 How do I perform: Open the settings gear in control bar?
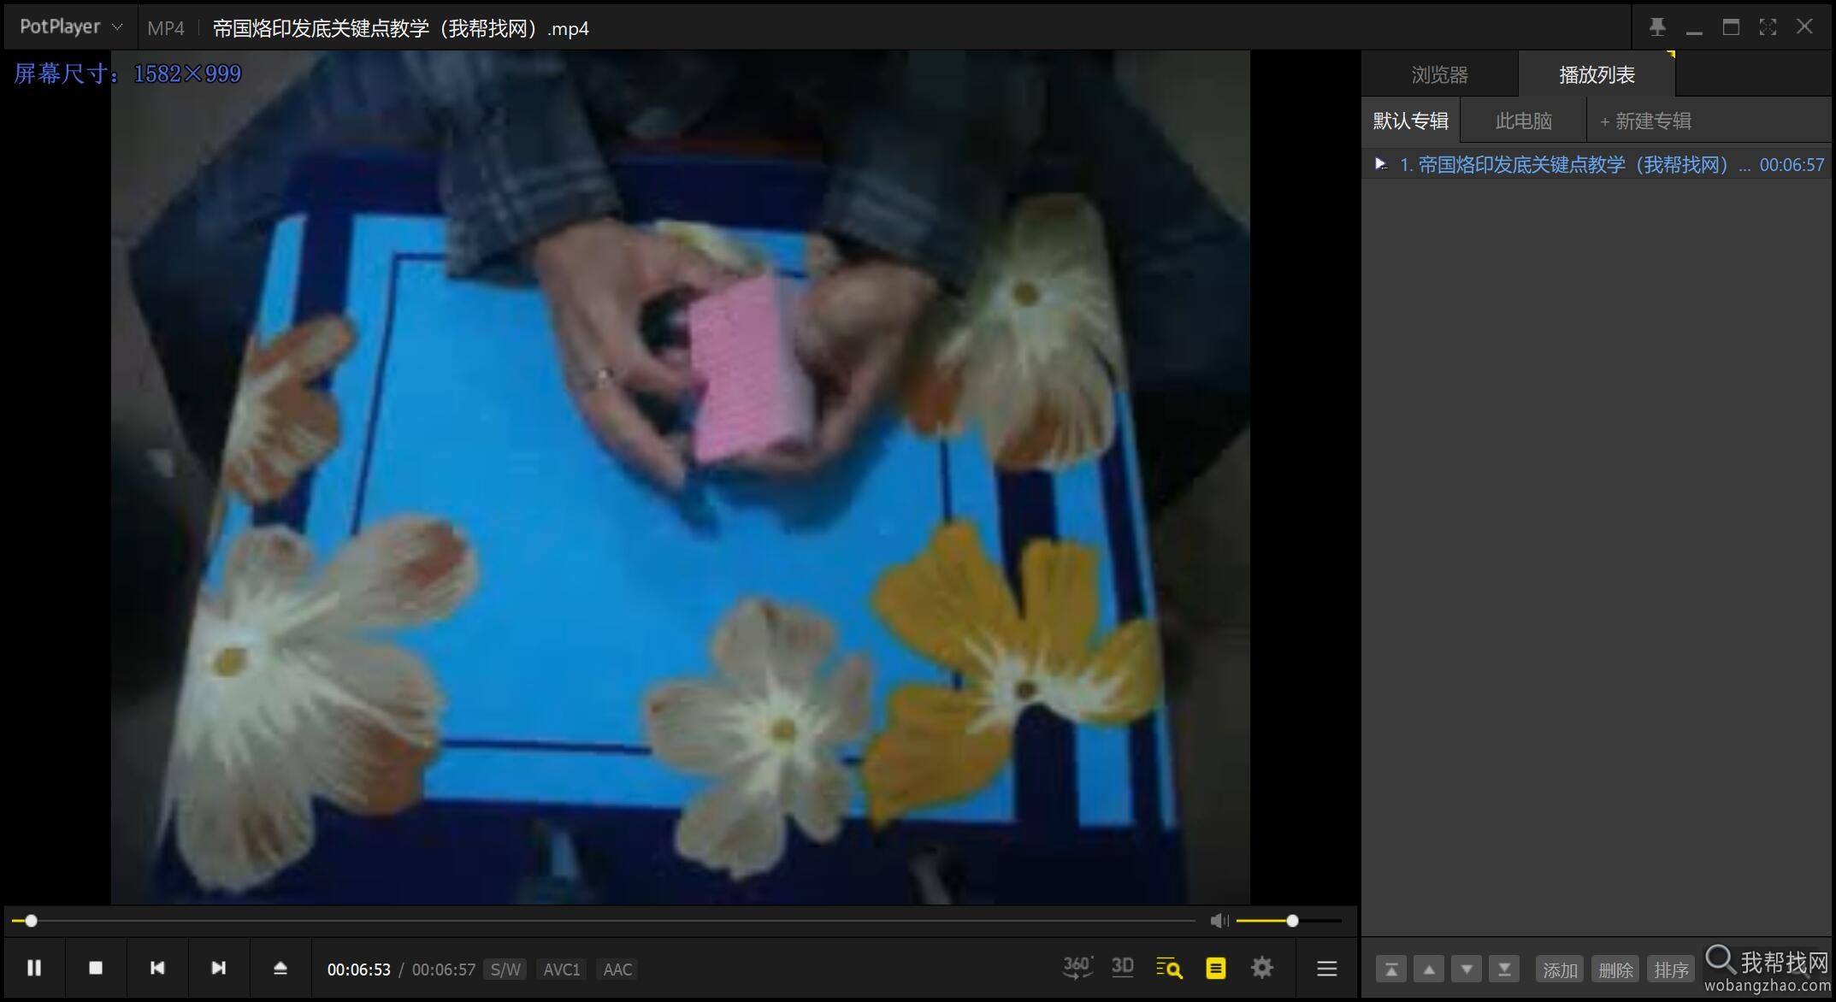(1262, 968)
